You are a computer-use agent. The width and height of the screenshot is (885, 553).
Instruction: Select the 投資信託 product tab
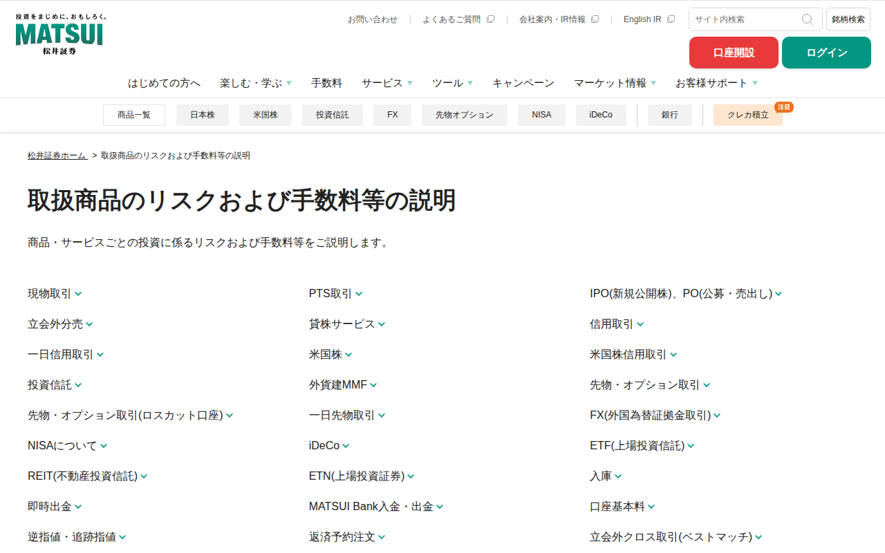pos(333,115)
